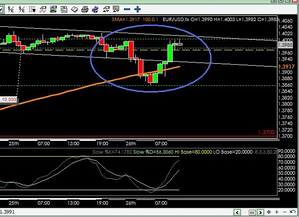299x217 pixels.
Task: Click the undo curved arrow icon
Action: point(293,212)
